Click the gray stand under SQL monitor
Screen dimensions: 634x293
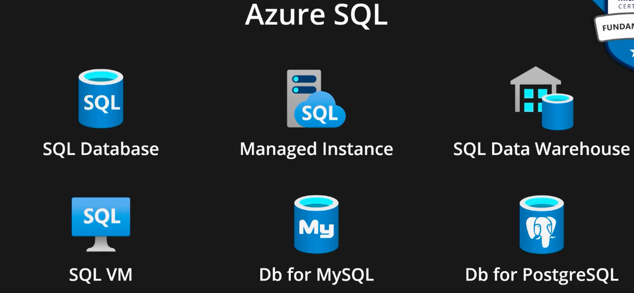(101, 245)
